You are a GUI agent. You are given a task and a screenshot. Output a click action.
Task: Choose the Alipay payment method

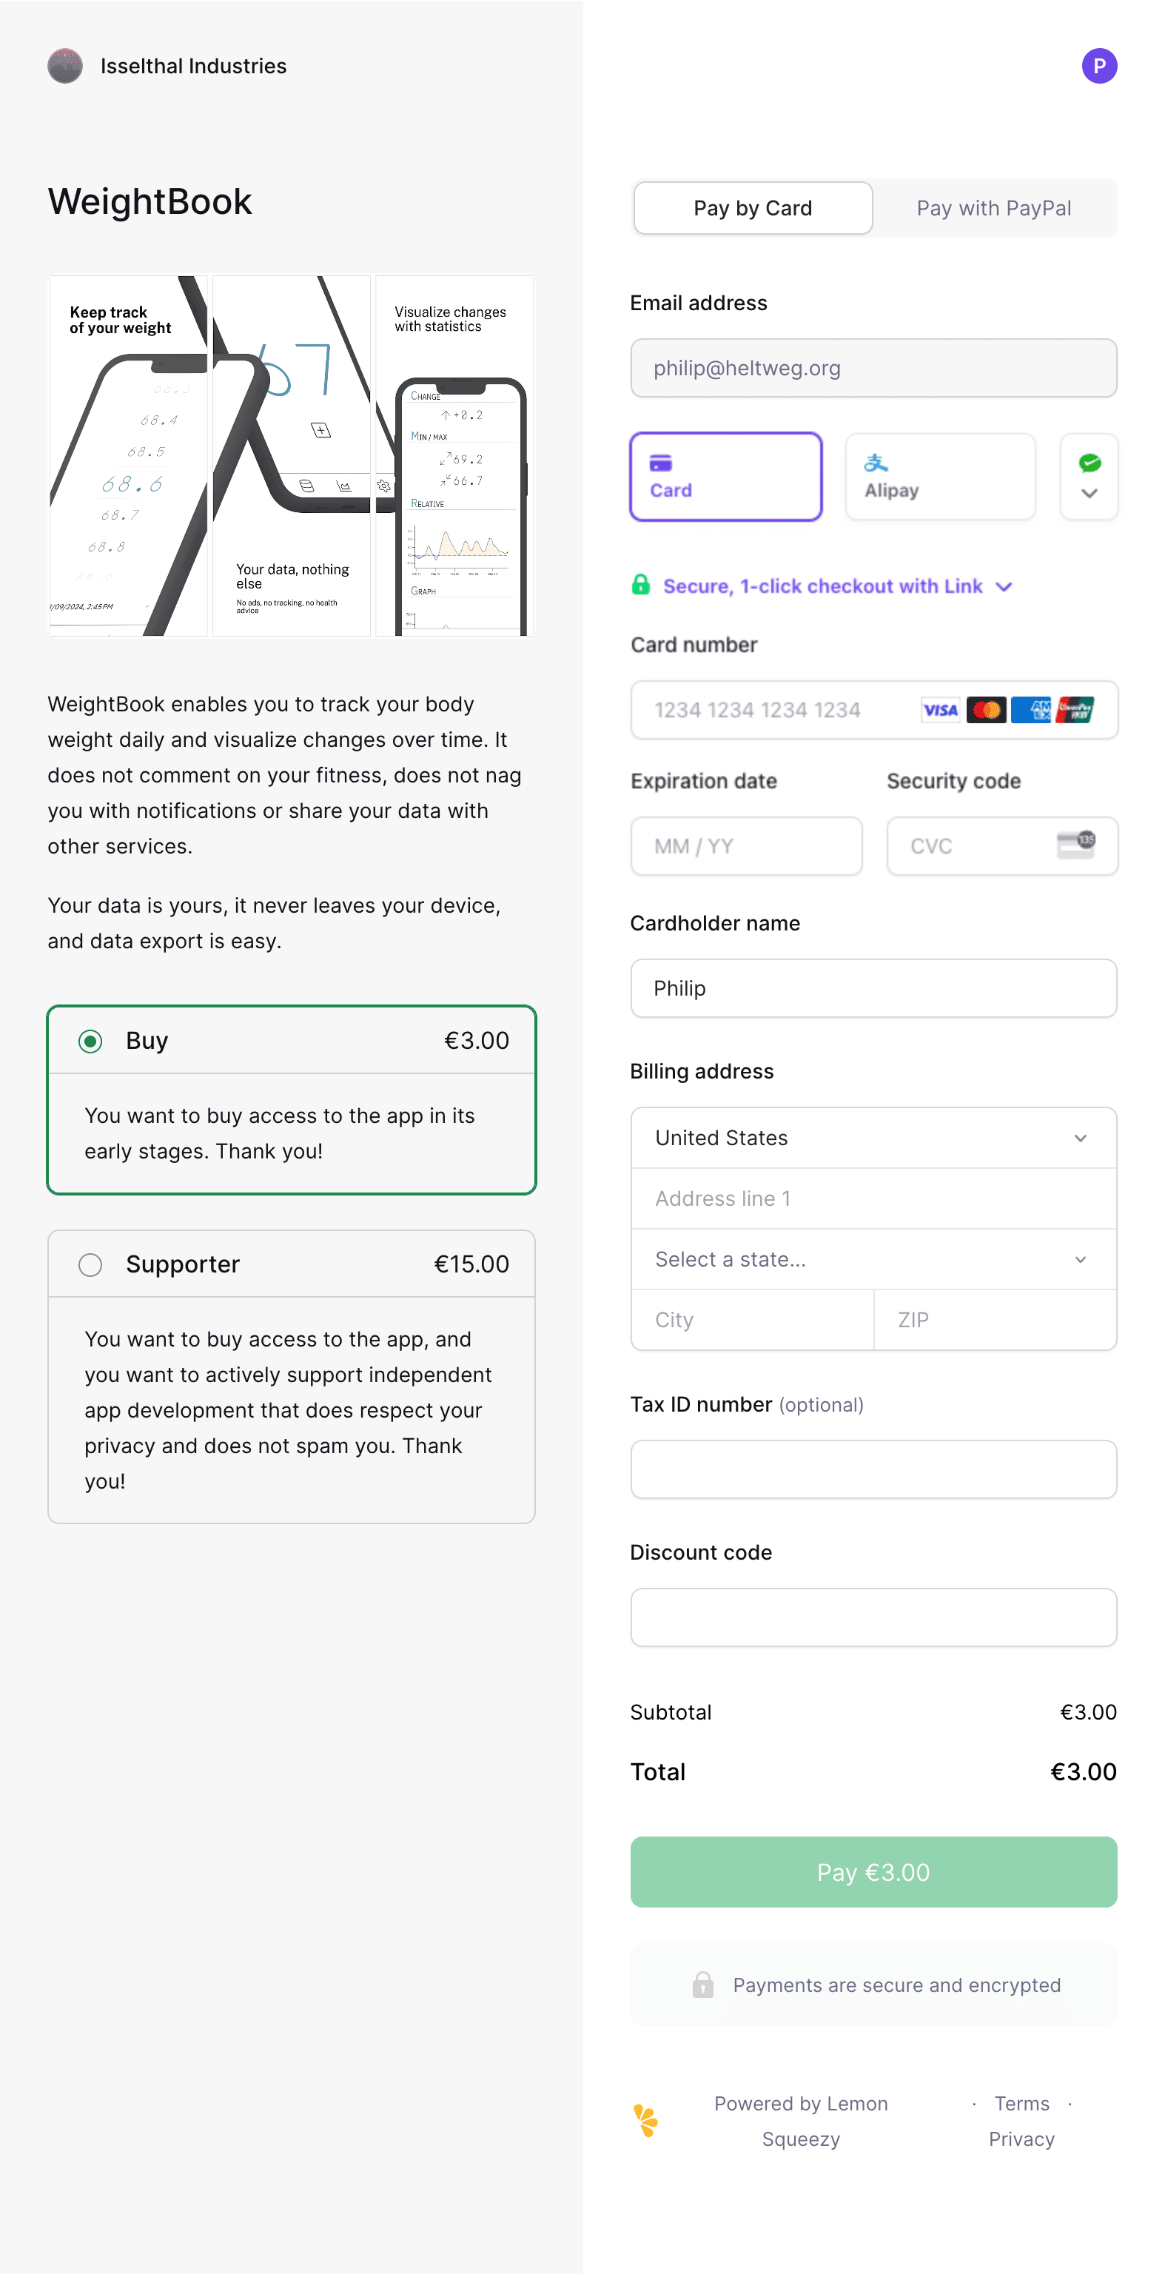940,477
